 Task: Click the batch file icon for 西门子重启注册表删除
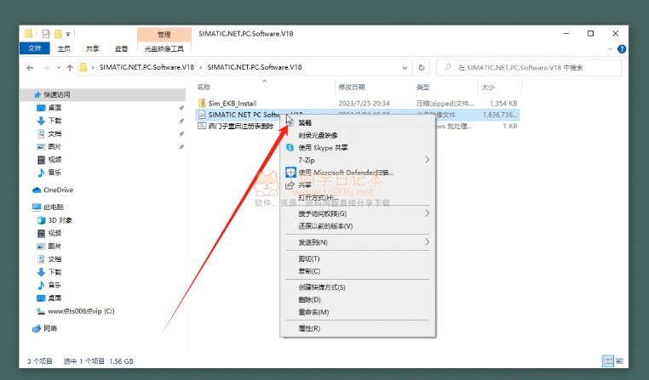point(202,126)
